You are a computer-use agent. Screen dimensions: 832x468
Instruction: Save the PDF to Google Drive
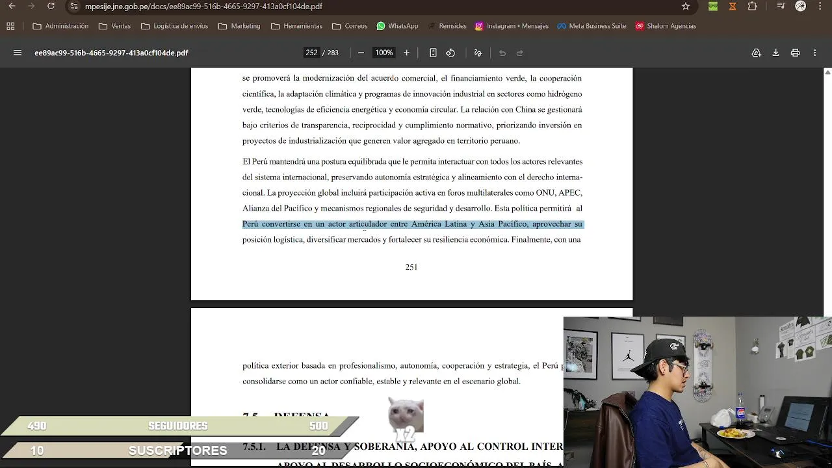click(757, 53)
